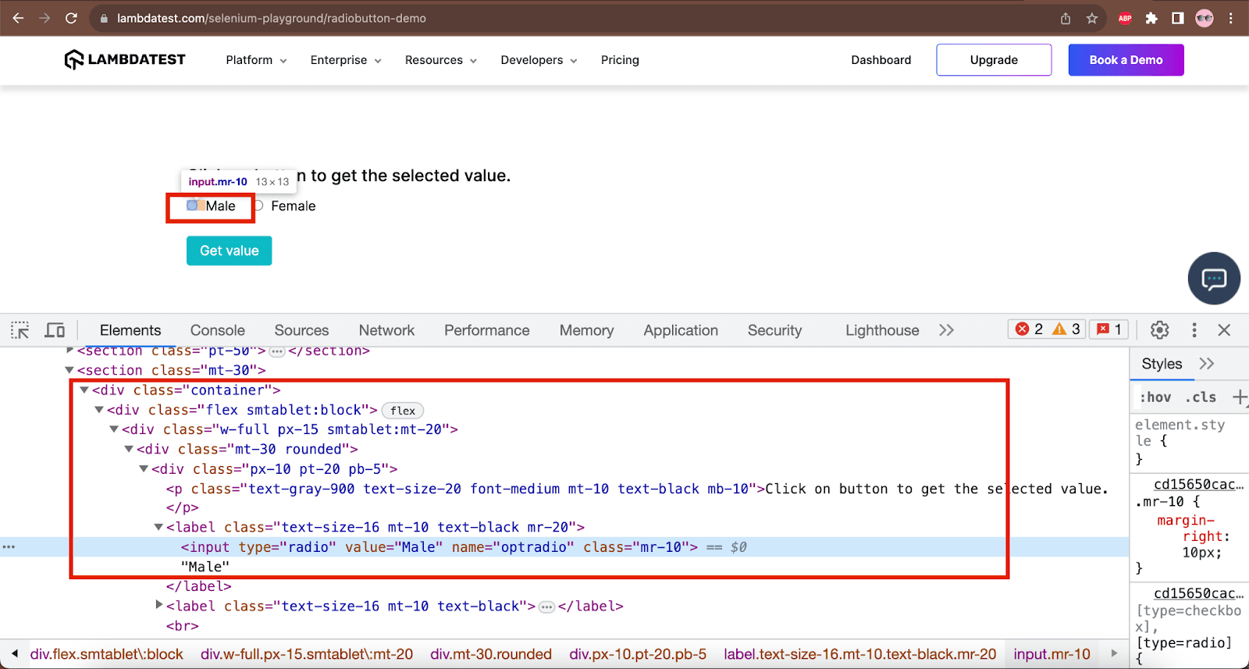The image size is (1249, 669).
Task: Click the address bar padlock icon
Action: (x=104, y=18)
